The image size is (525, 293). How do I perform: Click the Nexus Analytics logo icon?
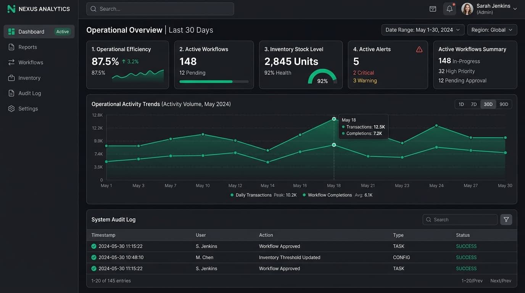[11, 9]
